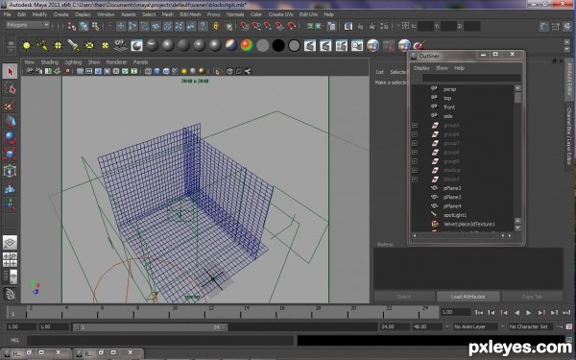
Task: Toggle the viewport grid display icon
Action: (80, 71)
